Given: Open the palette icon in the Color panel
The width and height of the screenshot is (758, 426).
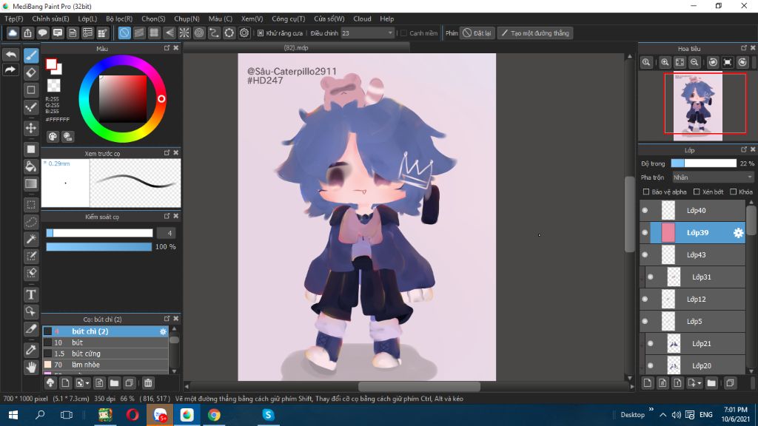Looking at the screenshot, I should [53, 137].
